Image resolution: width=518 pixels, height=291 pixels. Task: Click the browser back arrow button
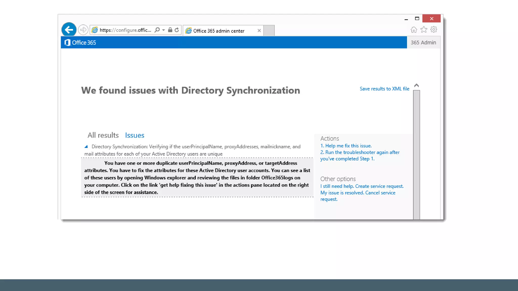(x=69, y=30)
